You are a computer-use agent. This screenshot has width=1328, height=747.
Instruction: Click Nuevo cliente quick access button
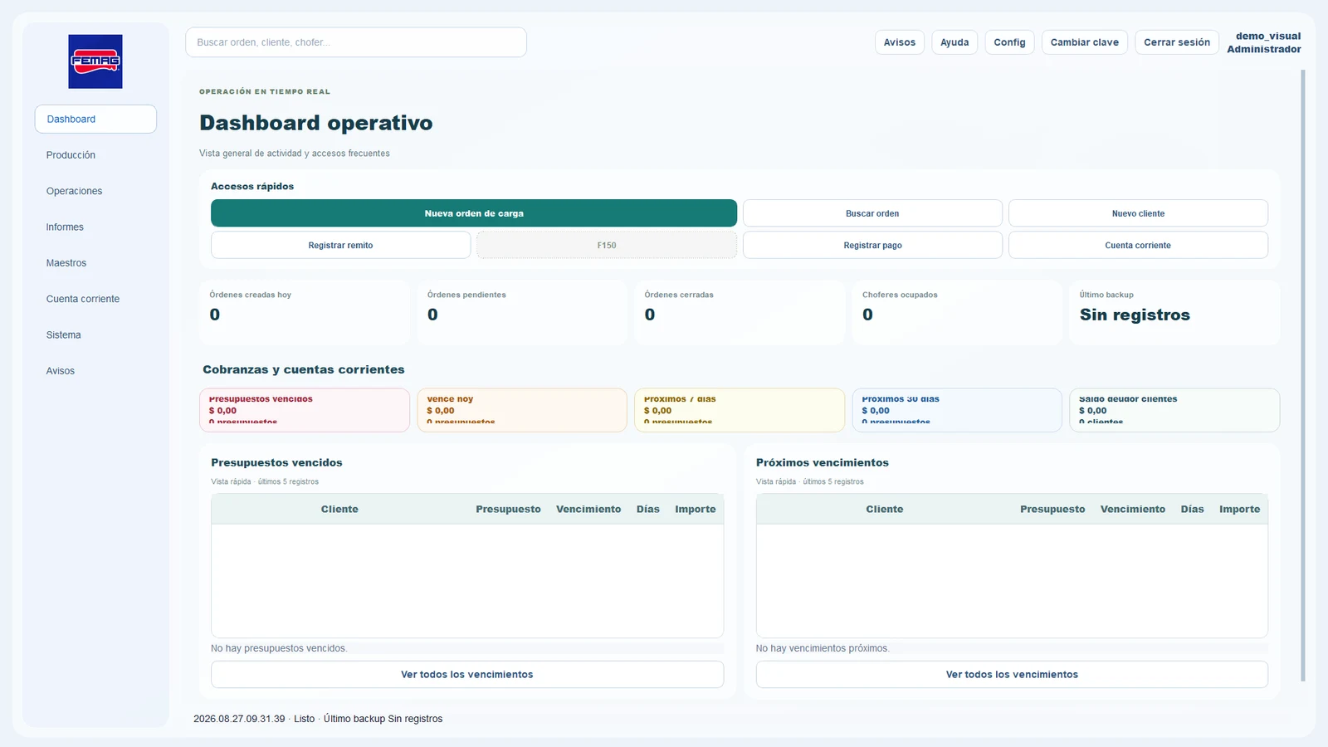coord(1138,213)
